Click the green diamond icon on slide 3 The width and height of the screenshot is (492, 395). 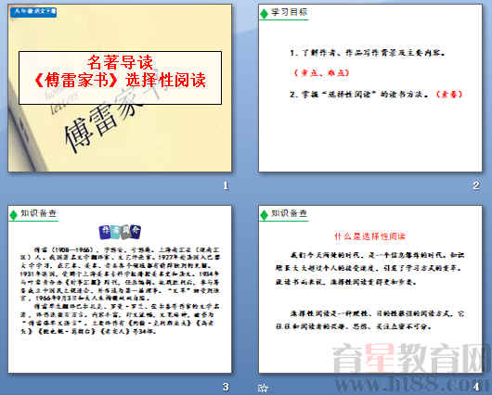pos(14,215)
